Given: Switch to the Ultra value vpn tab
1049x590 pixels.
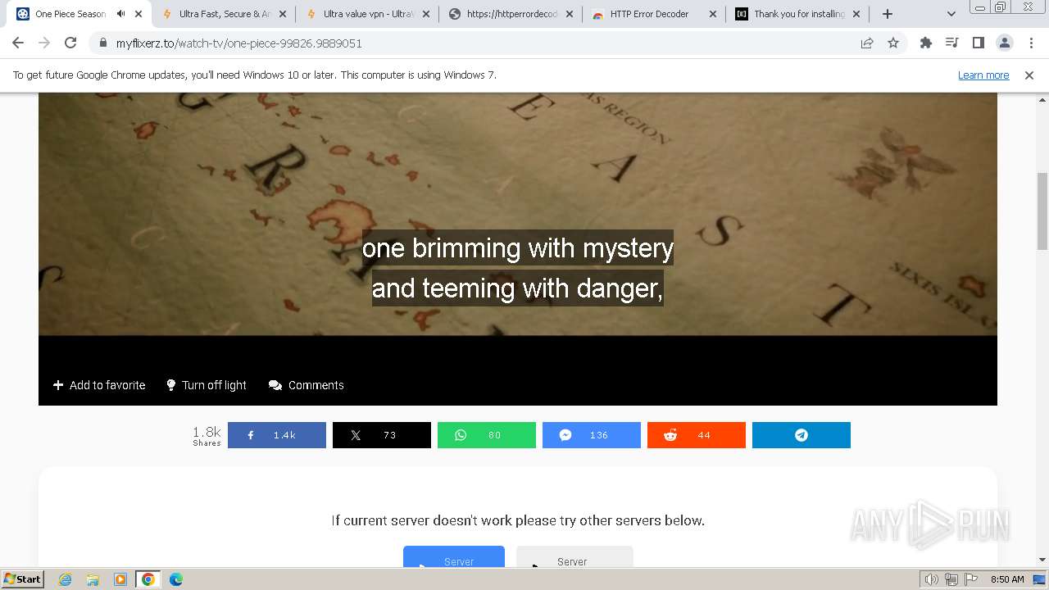Looking at the screenshot, I should pyautogui.click(x=368, y=14).
